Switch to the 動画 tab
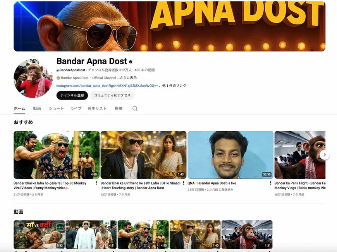 [x=37, y=109]
